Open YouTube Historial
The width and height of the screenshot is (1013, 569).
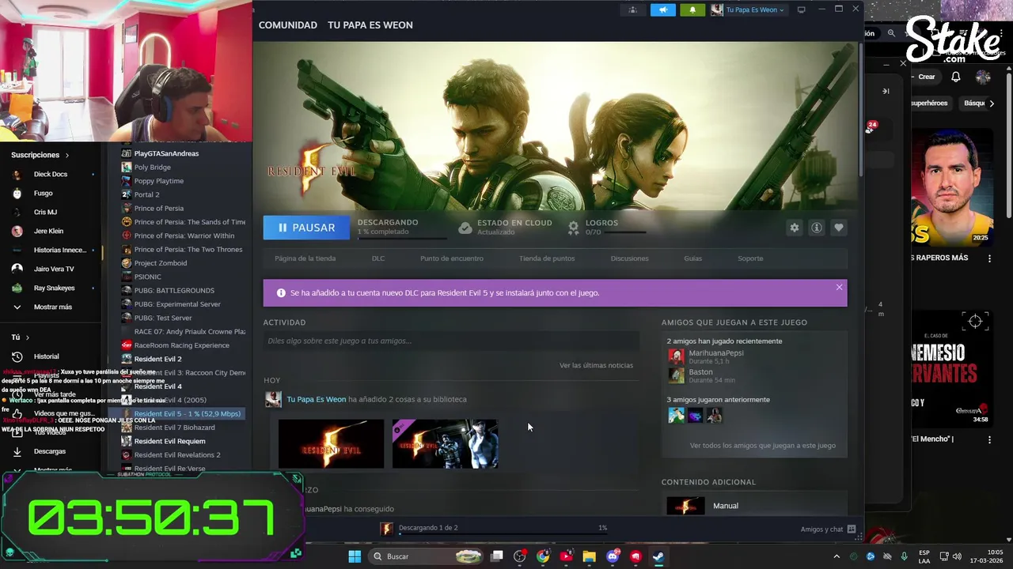[x=46, y=356]
